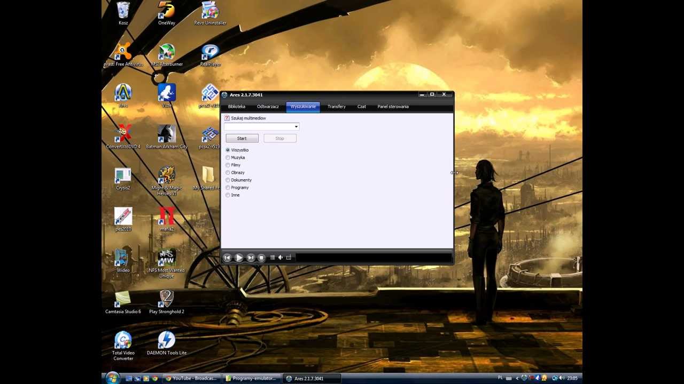684x384 pixels.
Task: Select the Play Stronghold 2 icon
Action: pos(167,302)
